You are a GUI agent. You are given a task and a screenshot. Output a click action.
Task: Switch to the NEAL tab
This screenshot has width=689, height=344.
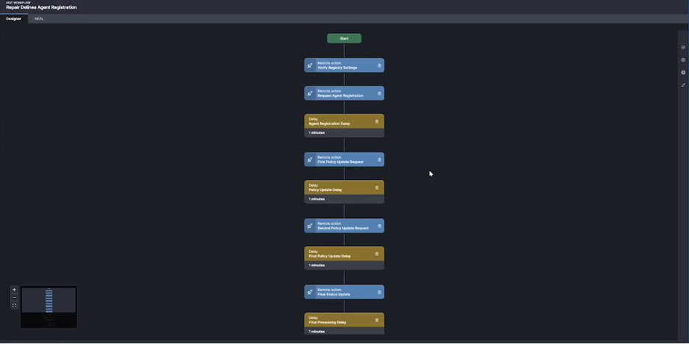(x=39, y=18)
